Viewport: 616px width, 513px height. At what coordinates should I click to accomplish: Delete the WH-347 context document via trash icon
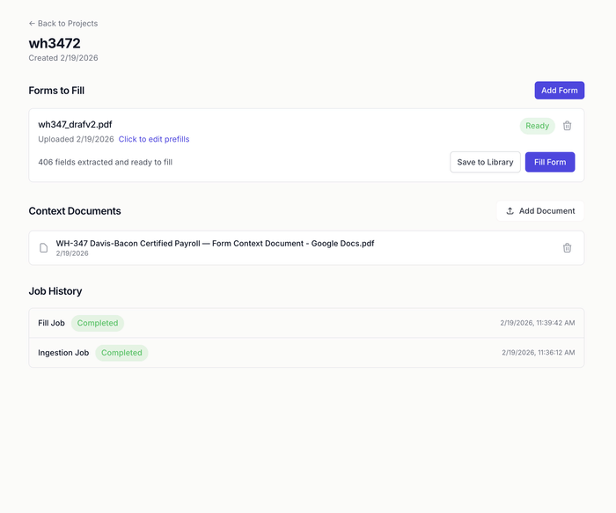click(x=567, y=248)
